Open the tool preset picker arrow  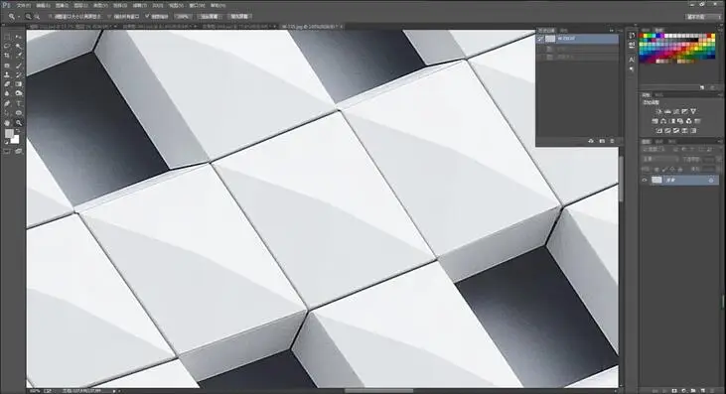click(x=19, y=17)
